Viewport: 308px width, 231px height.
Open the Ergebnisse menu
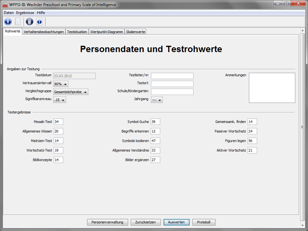coord(25,13)
